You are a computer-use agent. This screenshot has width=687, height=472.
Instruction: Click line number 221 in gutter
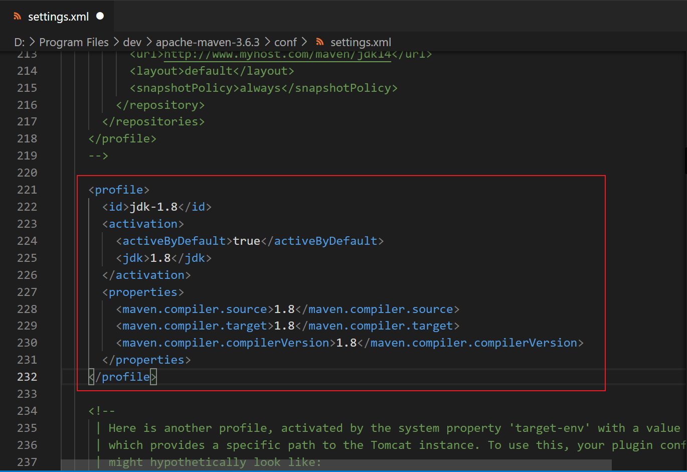(x=27, y=190)
